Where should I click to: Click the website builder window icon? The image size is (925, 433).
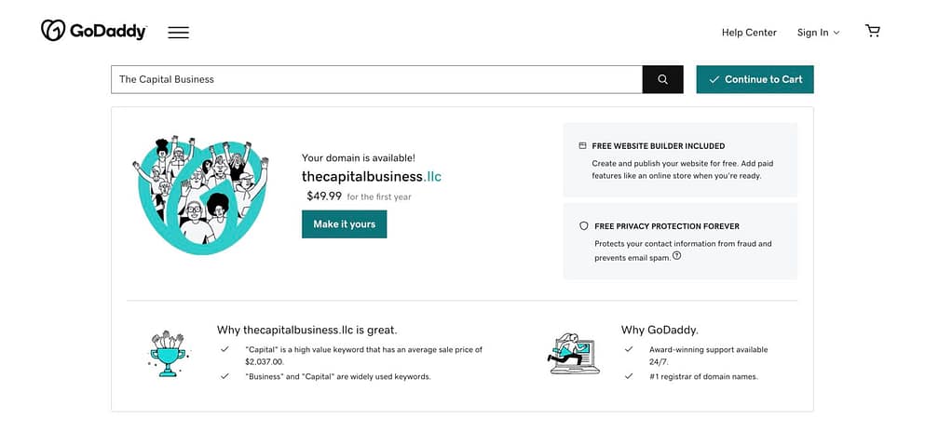tap(583, 146)
